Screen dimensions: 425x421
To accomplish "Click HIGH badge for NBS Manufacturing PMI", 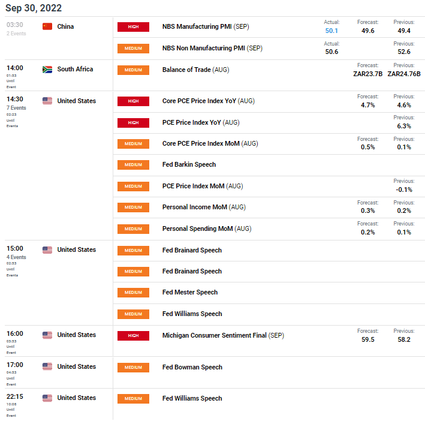I will pyautogui.click(x=133, y=27).
